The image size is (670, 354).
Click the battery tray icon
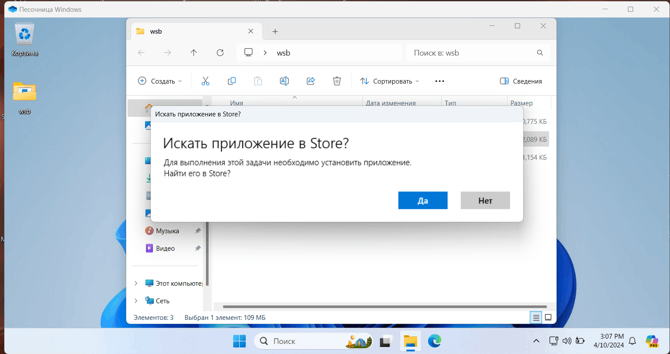coord(580,341)
